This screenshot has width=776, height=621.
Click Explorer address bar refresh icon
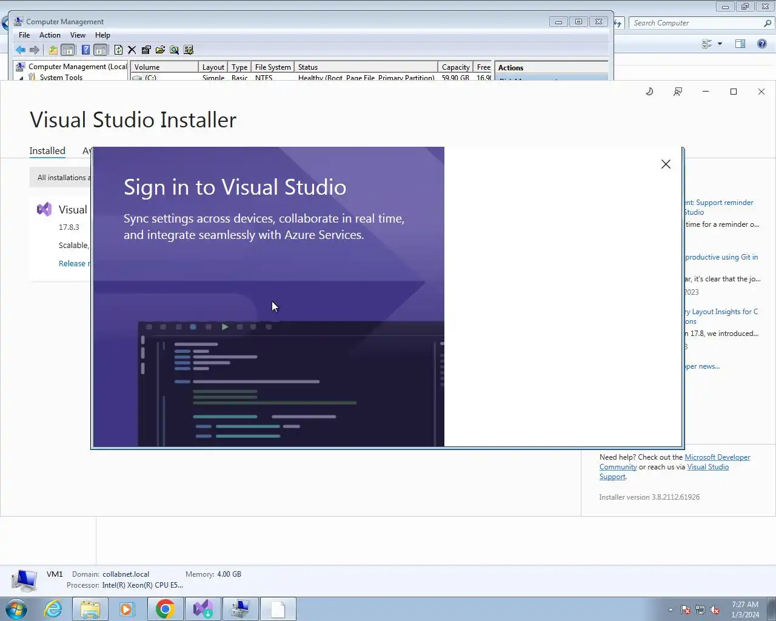pos(618,23)
